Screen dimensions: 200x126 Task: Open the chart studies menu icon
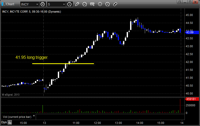pyautogui.click(x=85, y=4)
